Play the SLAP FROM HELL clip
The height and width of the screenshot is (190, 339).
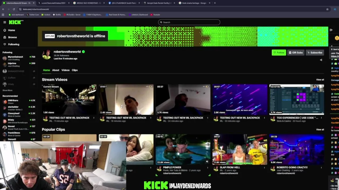[240, 149]
